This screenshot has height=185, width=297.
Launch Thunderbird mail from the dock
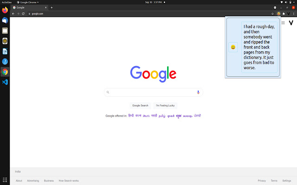pos(5,20)
